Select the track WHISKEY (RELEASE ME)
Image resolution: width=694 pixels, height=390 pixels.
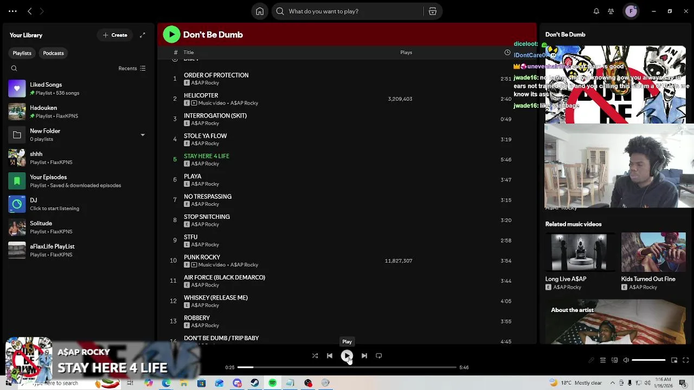point(216,297)
